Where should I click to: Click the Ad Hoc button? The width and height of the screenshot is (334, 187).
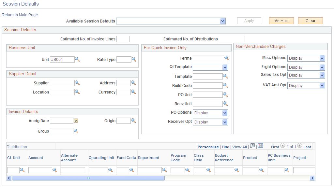pyautogui.click(x=281, y=21)
